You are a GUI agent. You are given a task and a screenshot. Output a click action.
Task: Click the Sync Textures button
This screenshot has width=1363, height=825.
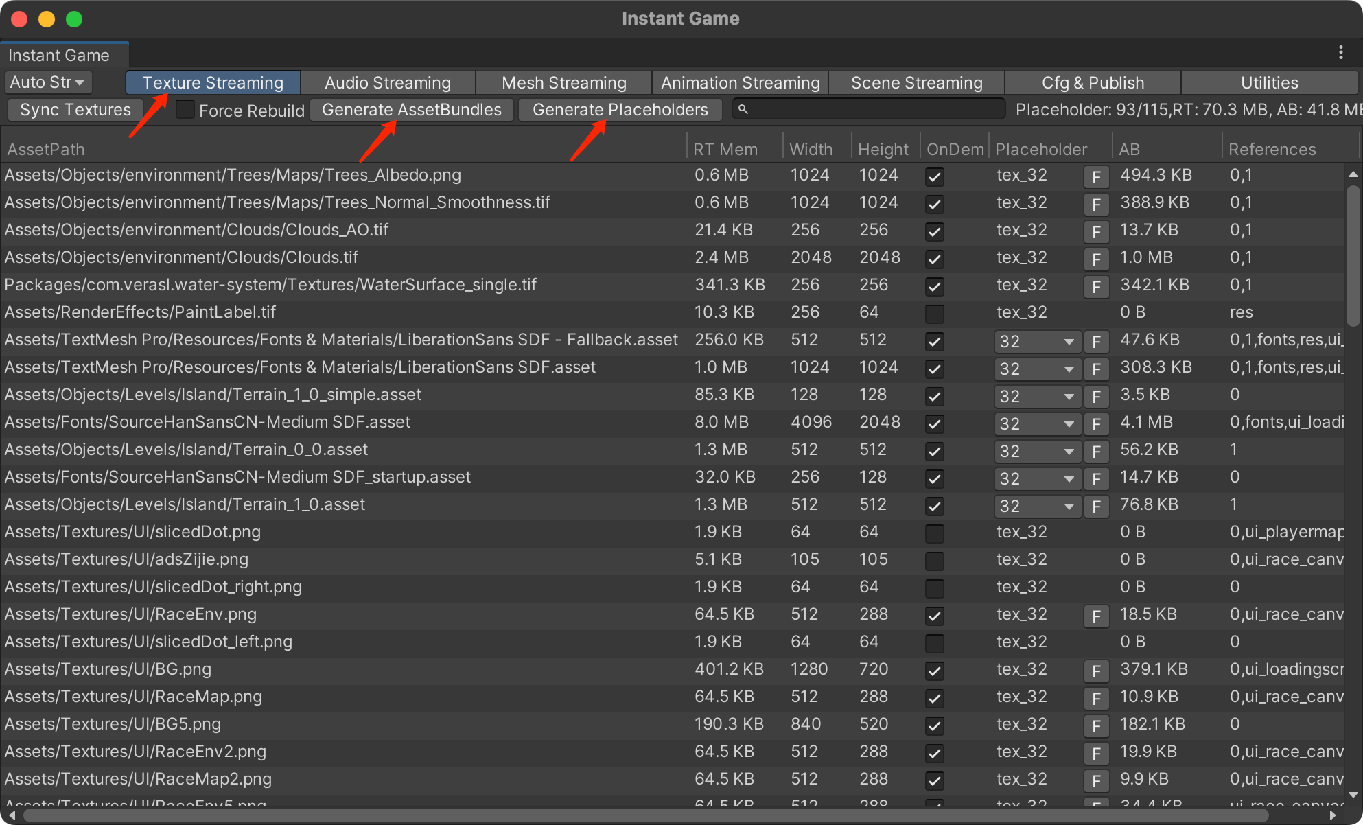point(75,110)
